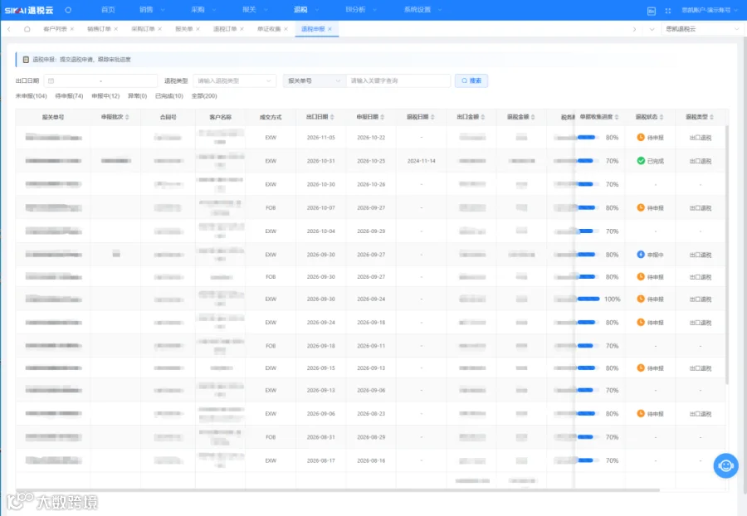Close the 报关单 tab
747x516 pixels.
[x=198, y=29]
